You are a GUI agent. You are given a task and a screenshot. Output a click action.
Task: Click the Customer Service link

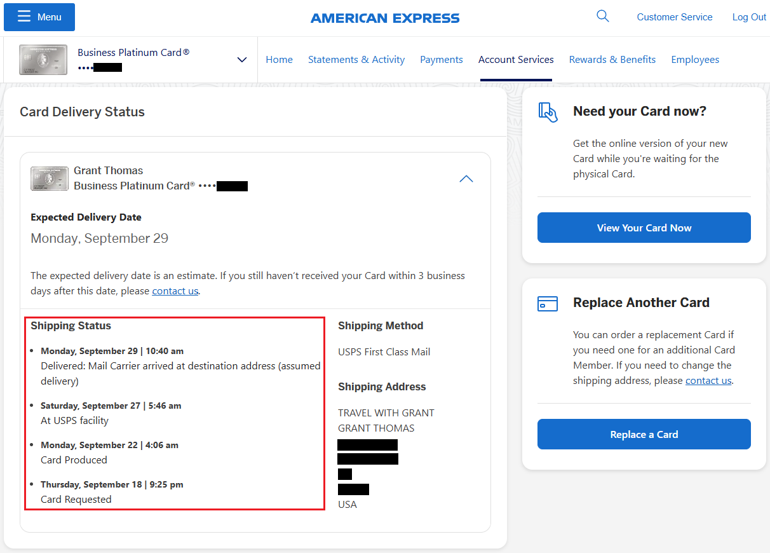tap(675, 17)
